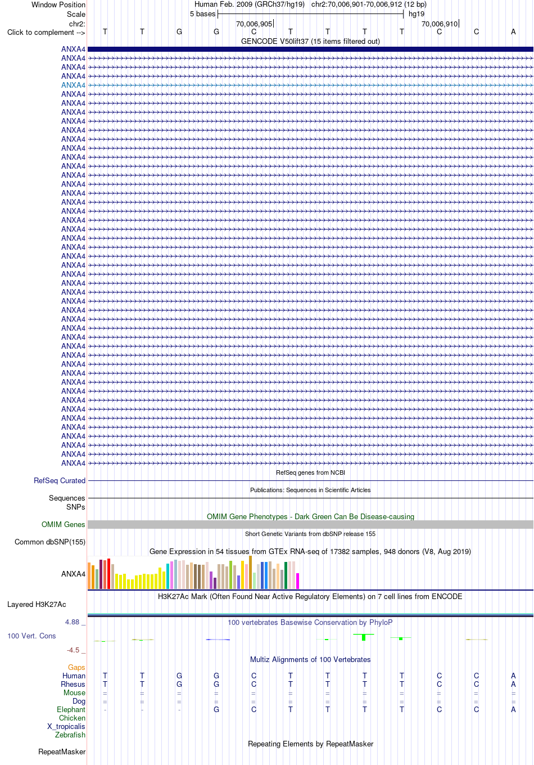Click the Layered H3K27Ac label
Screen dimensions: 534x765
(37, 604)
